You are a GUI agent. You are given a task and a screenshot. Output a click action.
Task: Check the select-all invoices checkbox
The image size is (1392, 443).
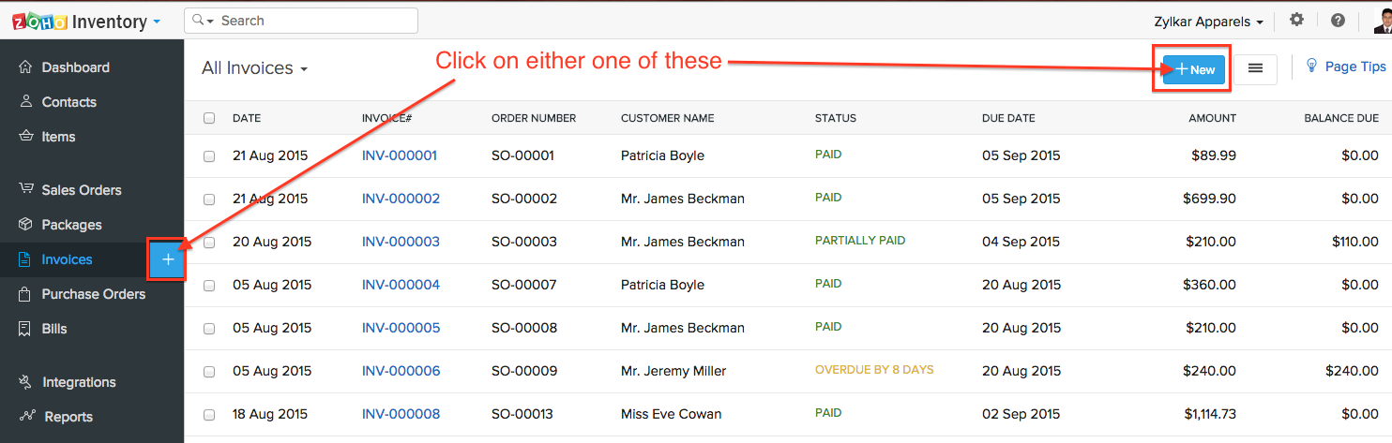(x=209, y=118)
